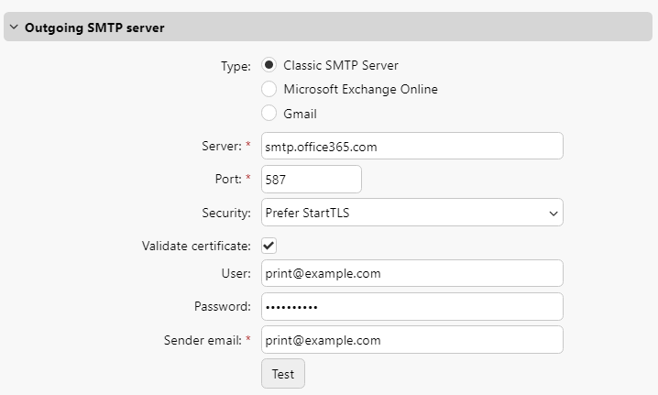This screenshot has height=395, width=658.
Task: Click the Sender email input field
Action: tap(411, 340)
